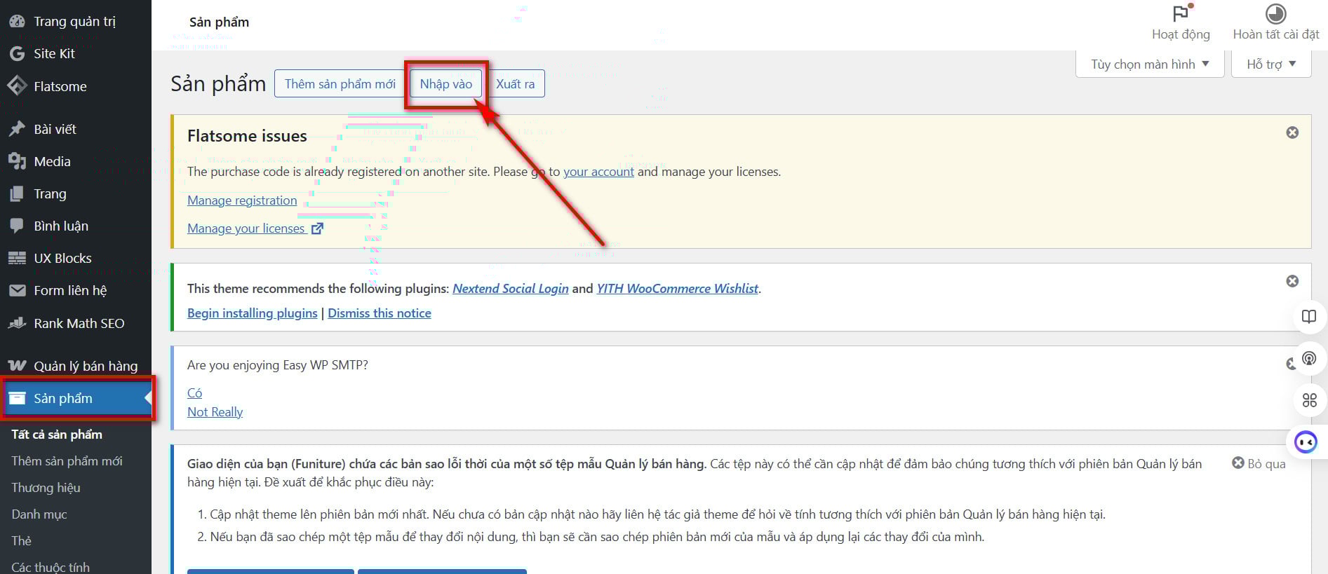Image resolution: width=1328 pixels, height=574 pixels.
Task: Click the Xuất ra export button
Action: [516, 84]
